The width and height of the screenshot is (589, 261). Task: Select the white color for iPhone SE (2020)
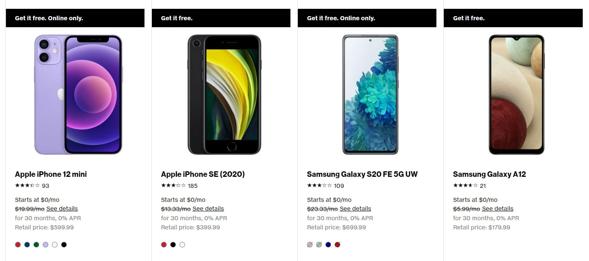[x=182, y=244]
